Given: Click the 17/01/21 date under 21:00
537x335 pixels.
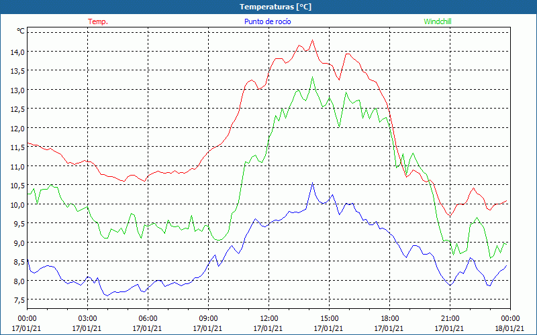Looking at the screenshot, I should click(449, 328).
